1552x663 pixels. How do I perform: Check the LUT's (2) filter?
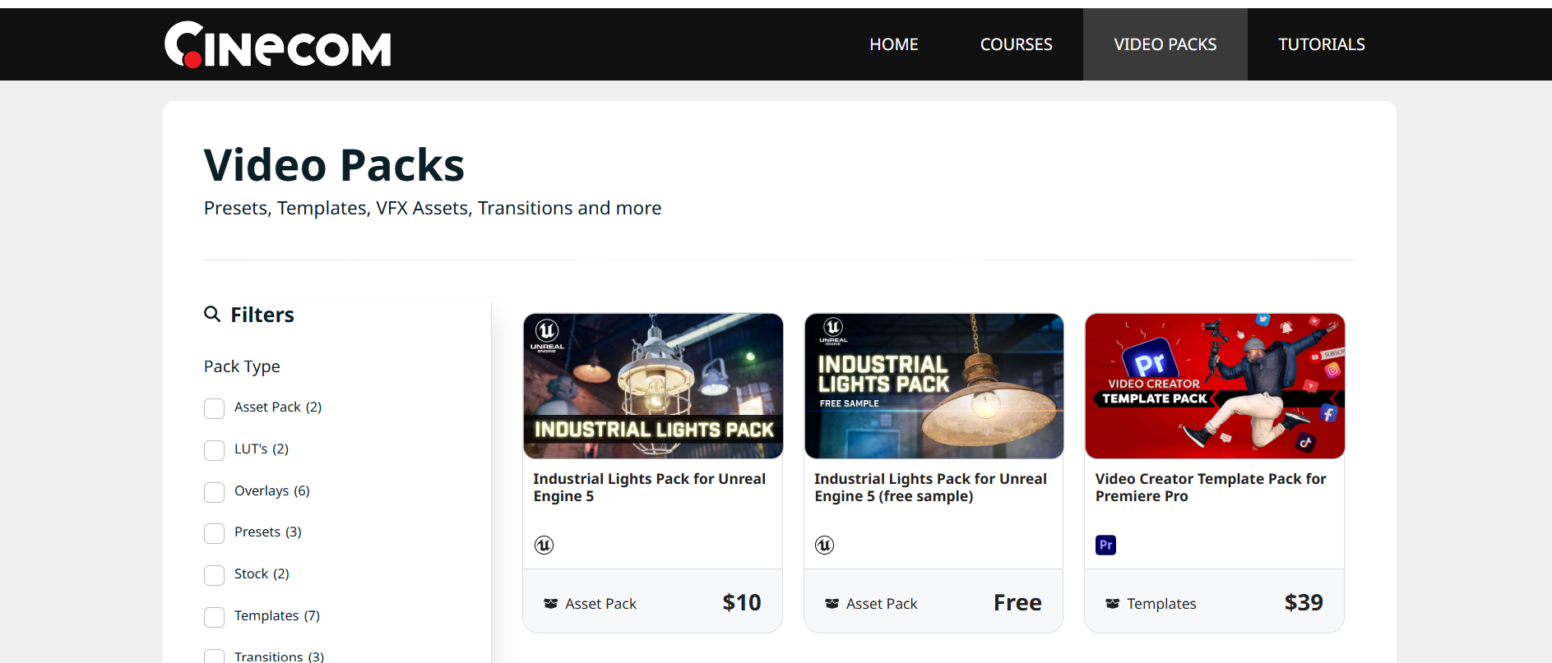tap(214, 450)
